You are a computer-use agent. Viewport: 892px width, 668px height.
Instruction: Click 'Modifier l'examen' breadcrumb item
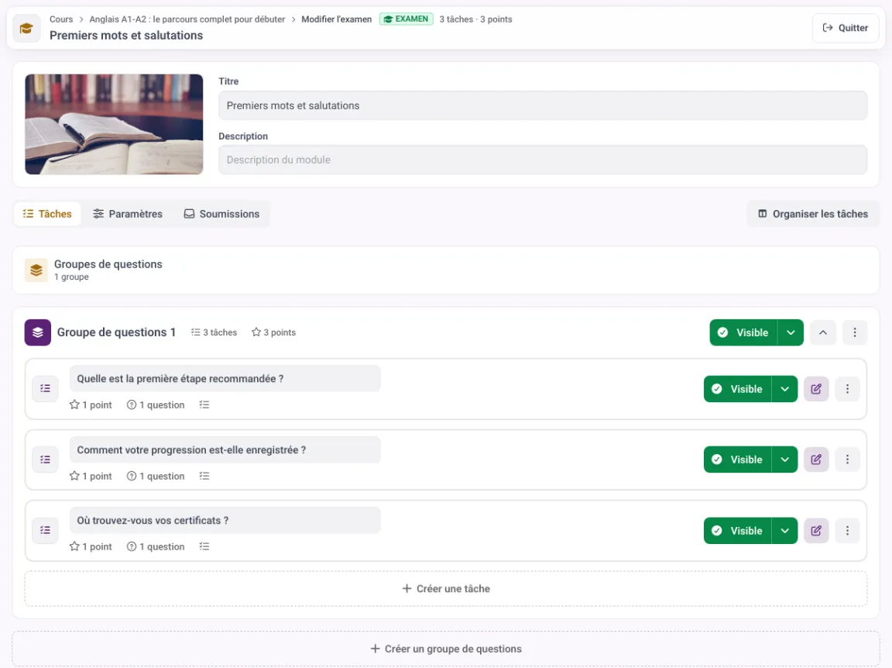336,19
